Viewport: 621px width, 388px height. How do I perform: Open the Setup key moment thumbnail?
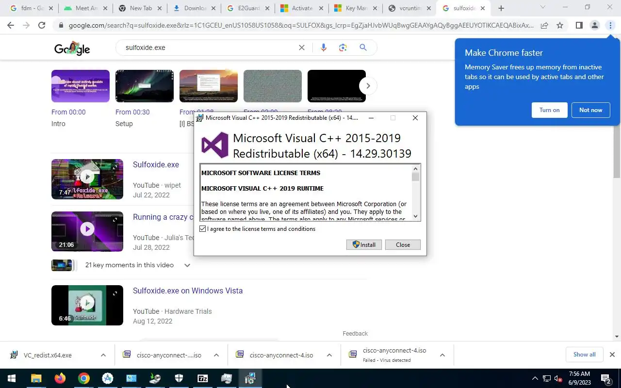click(145, 86)
